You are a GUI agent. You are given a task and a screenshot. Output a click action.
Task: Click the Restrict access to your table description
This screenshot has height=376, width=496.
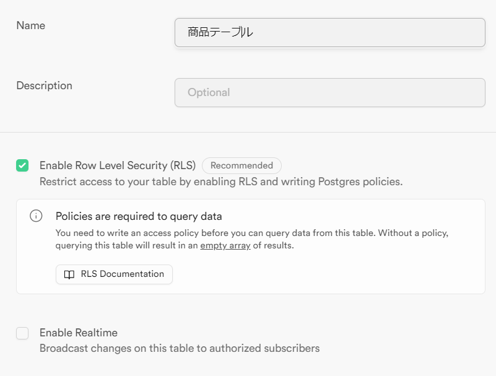(x=220, y=181)
